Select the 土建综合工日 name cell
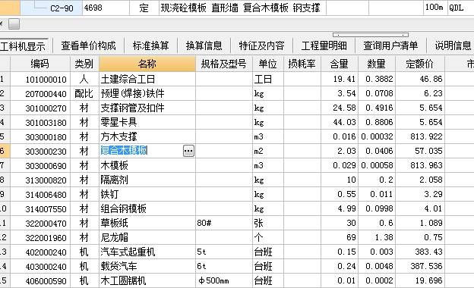Image resolution: width=474 pixels, height=288 pixels. point(147,79)
